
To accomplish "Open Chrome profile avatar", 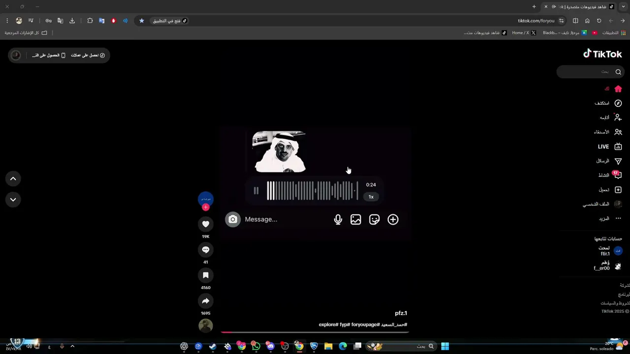I will [x=19, y=21].
